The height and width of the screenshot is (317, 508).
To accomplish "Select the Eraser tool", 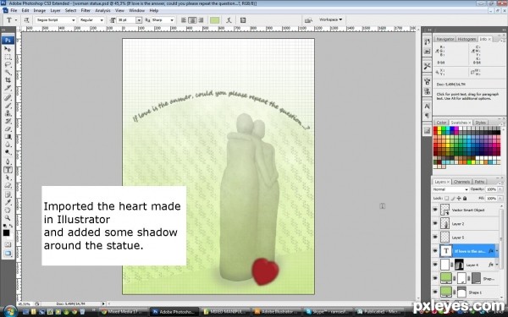I will pos(8,128).
